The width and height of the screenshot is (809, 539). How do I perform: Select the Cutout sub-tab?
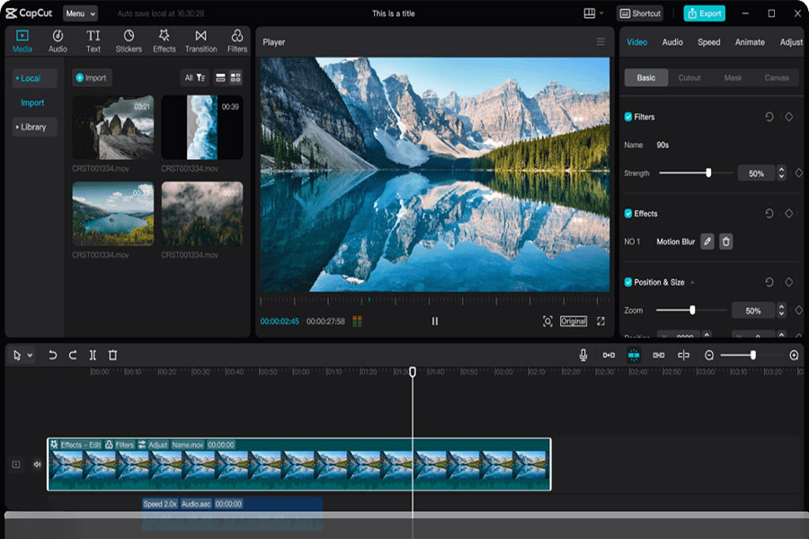[689, 78]
